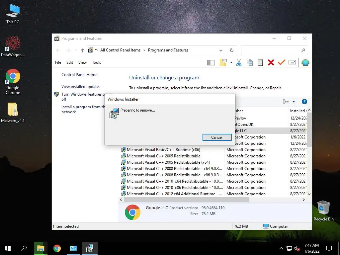The height and width of the screenshot is (255, 340).
Task: Open the taskbar clock showing 7:47 AM
Action: pyautogui.click(x=311, y=248)
